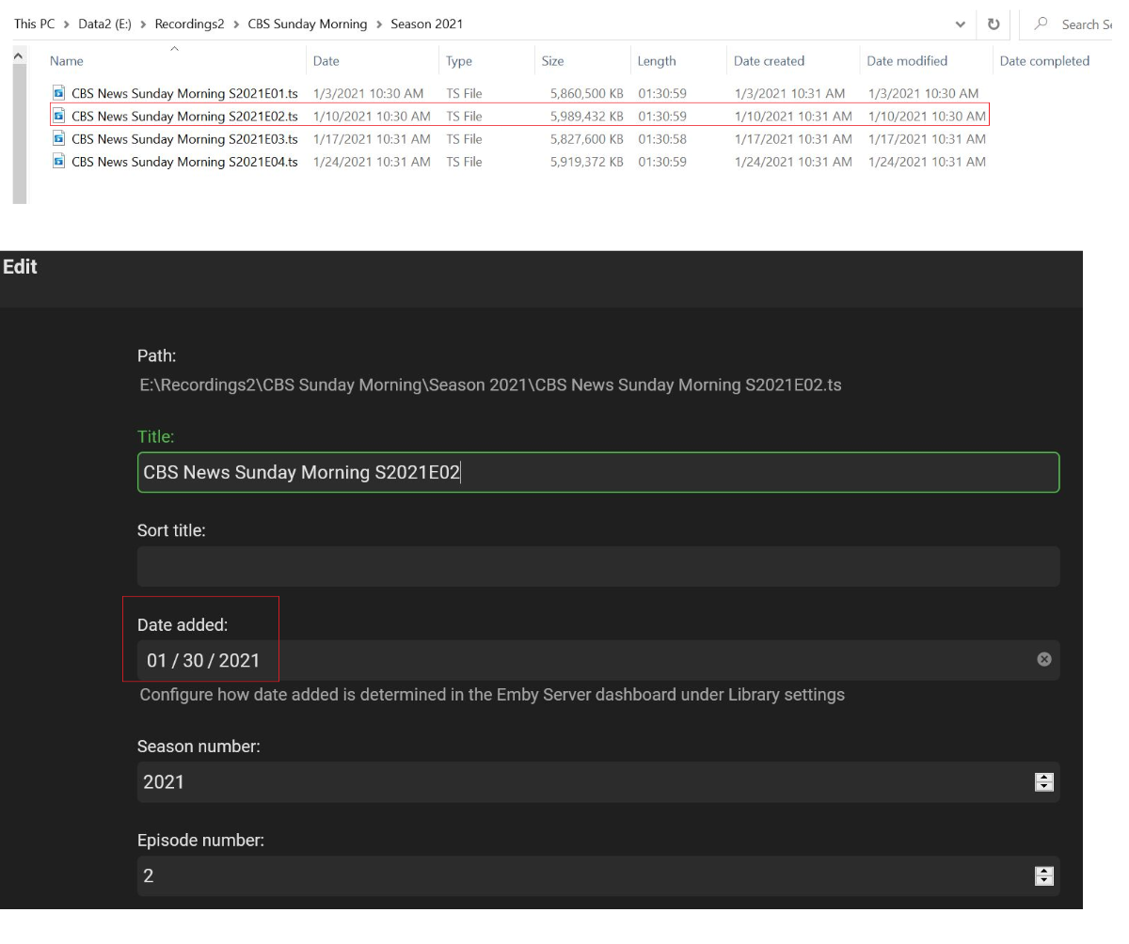Viewport: 1129px width, 944px height.
Task: Click the search magnifier icon
Action: [1042, 24]
